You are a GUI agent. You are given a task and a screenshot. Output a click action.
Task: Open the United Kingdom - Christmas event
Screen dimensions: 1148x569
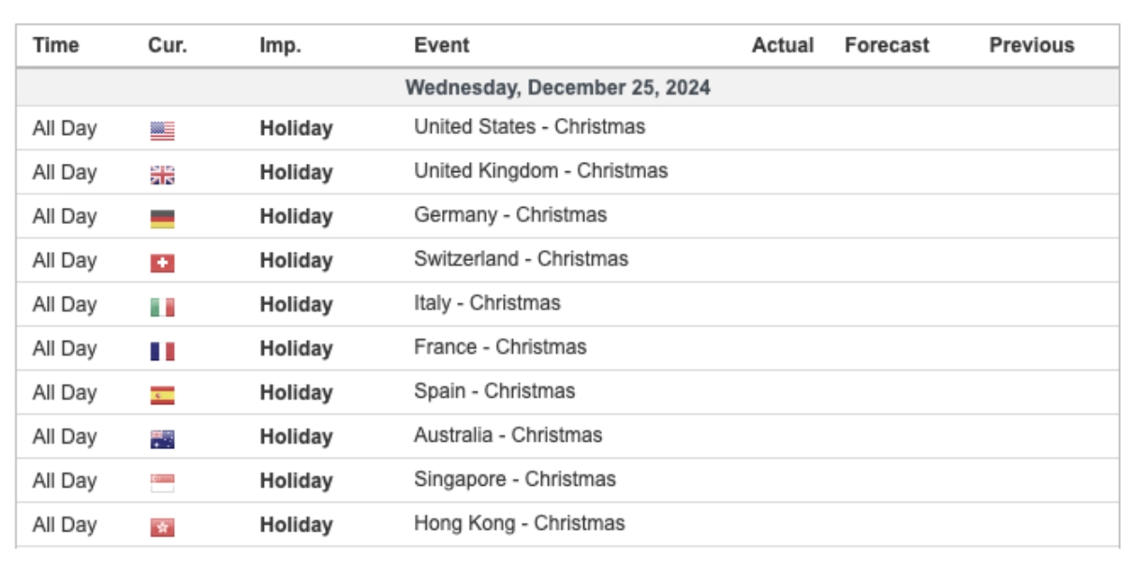[540, 170]
